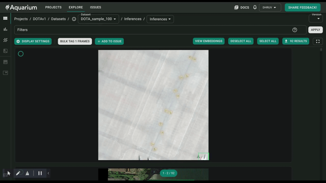
Task: Click the Datasets breadcrumb link
Action: [x=59, y=19]
